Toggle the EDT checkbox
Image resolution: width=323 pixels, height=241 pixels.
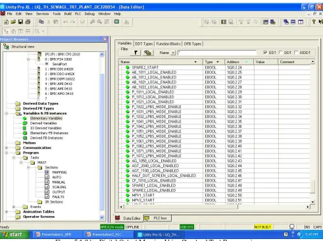(265, 53)
